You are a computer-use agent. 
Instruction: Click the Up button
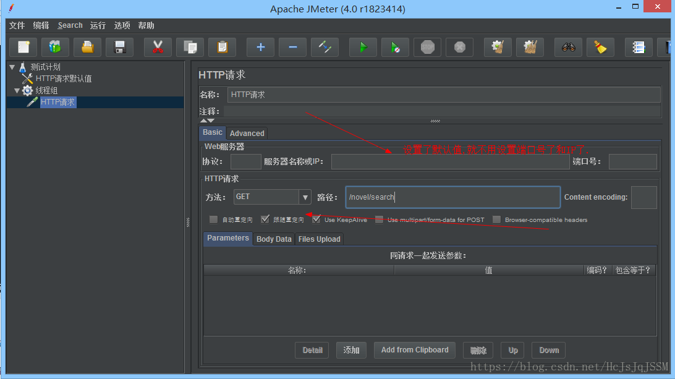[512, 350]
